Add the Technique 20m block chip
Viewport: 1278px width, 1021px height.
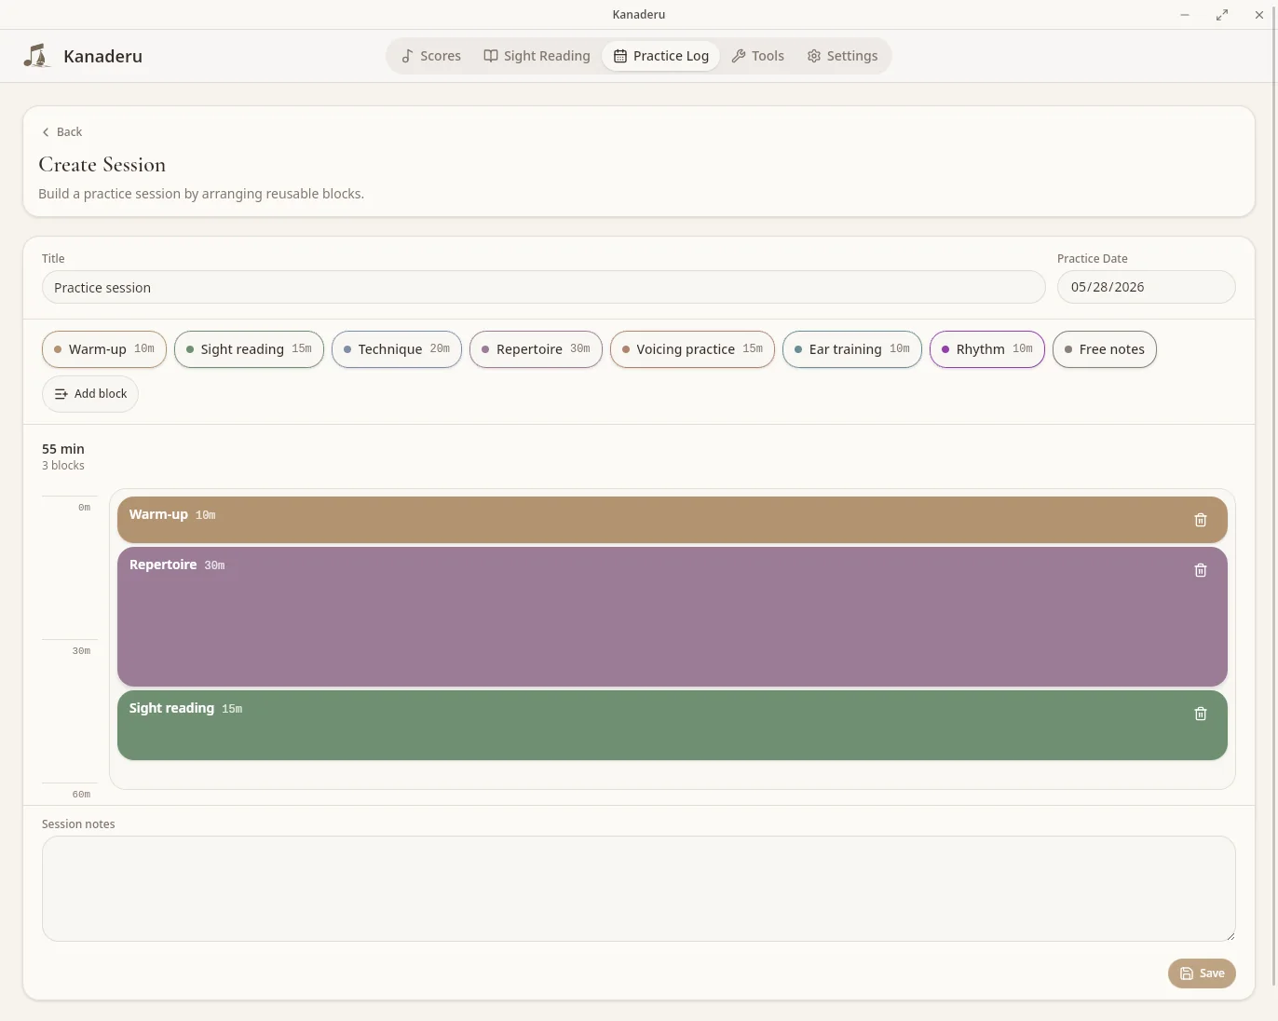click(x=397, y=349)
